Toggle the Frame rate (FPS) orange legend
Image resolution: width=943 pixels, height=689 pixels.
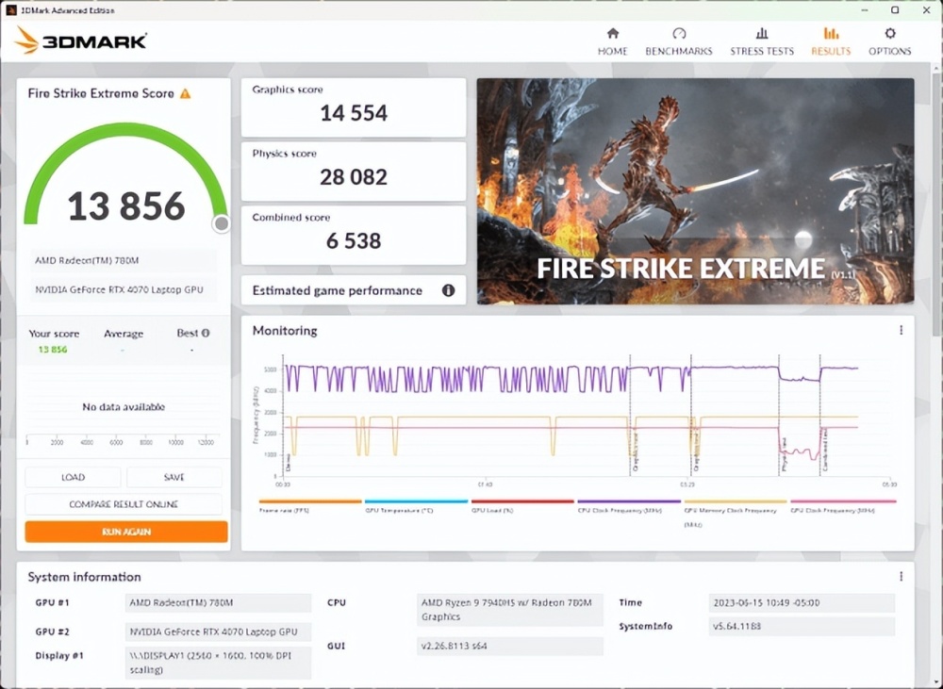point(310,505)
